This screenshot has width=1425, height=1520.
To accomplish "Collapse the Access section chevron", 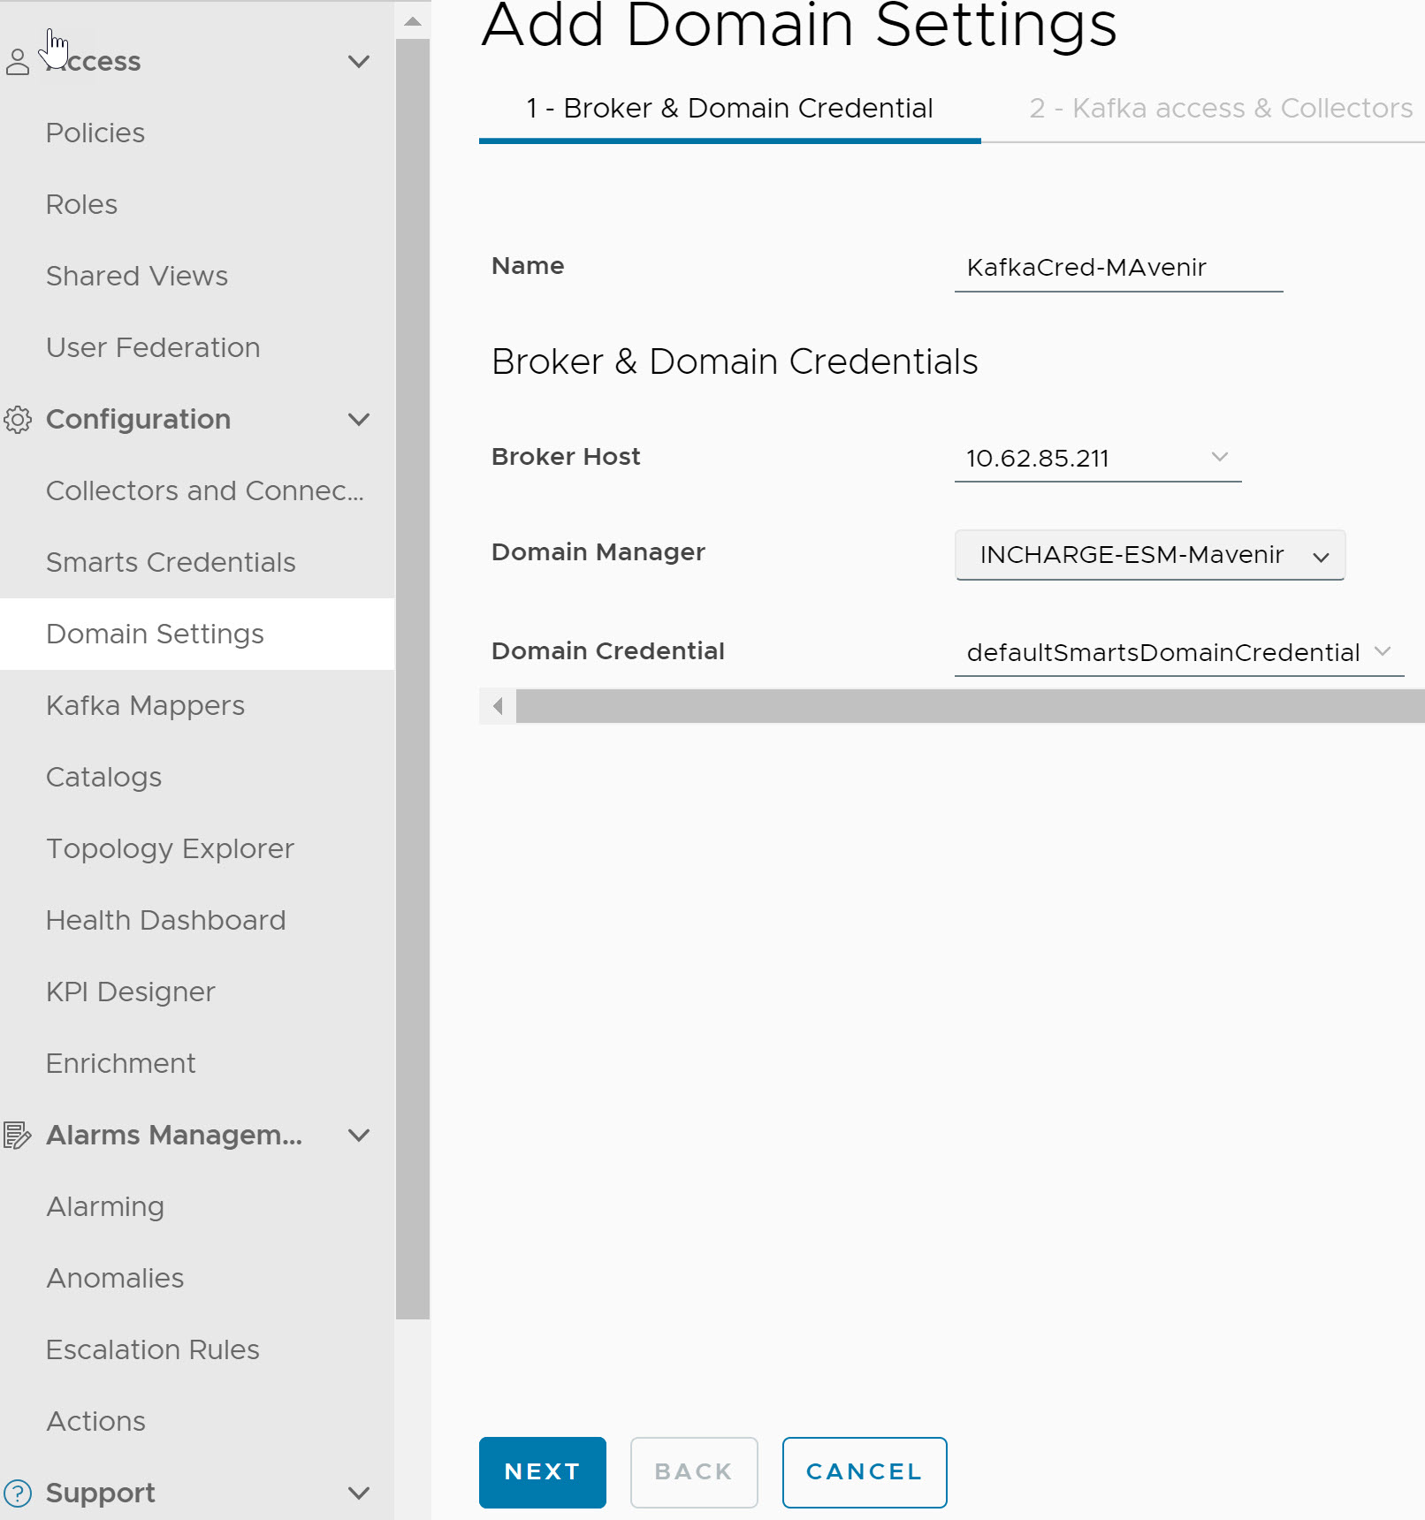I will (x=359, y=61).
